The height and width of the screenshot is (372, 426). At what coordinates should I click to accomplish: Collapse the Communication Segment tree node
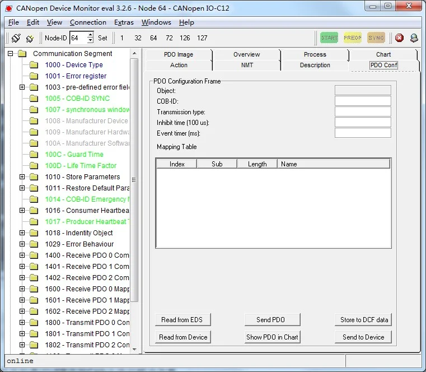(x=10, y=54)
